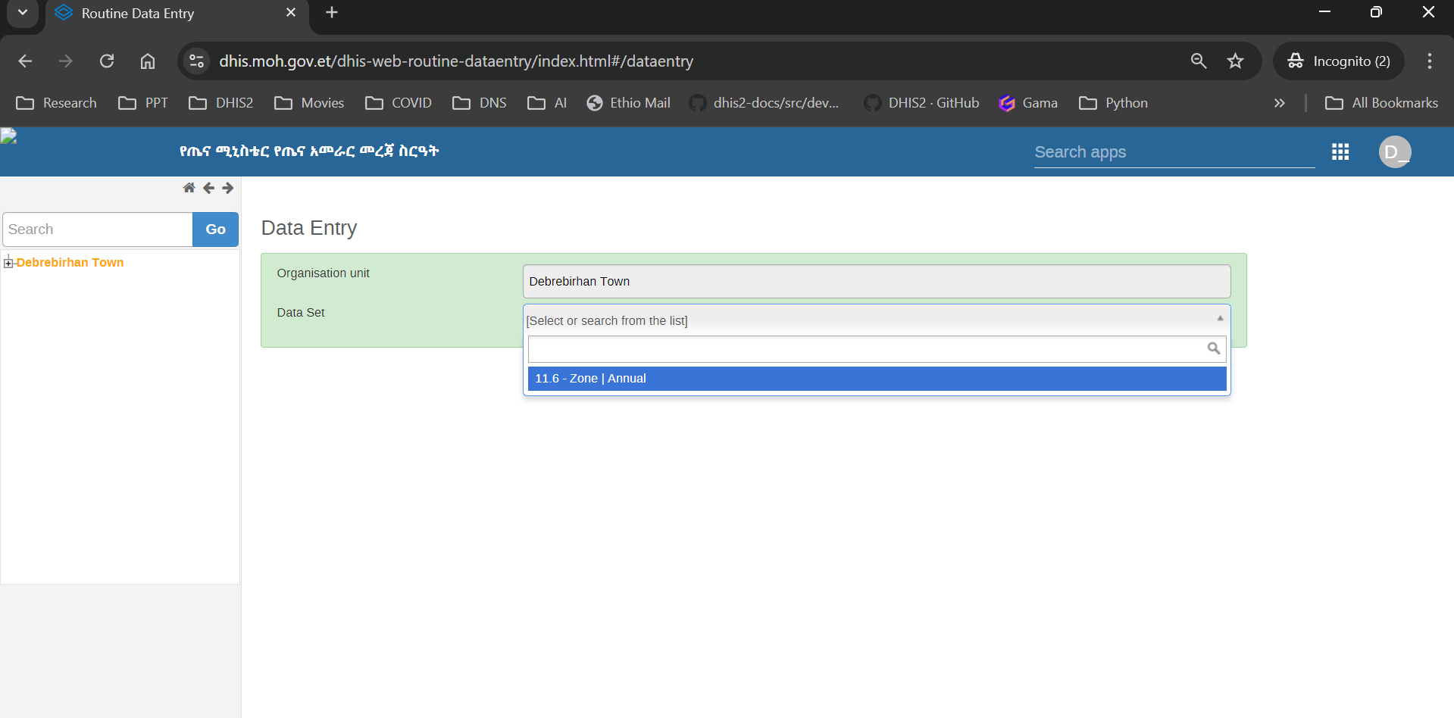The height and width of the screenshot is (718, 1454).
Task: Open the Research bookmarks folder
Action: click(x=57, y=103)
